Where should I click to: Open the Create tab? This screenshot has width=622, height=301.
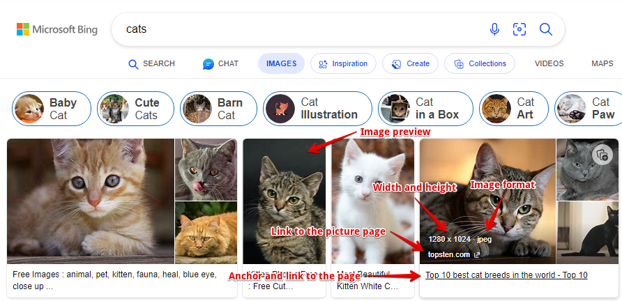tap(410, 63)
